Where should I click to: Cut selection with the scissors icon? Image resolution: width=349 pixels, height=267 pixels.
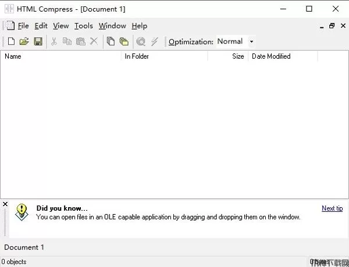coord(54,41)
